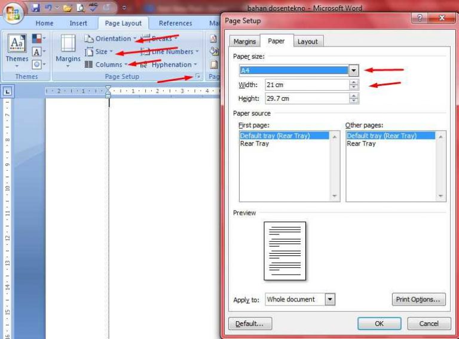Viewport: 459px width, 339px height.
Task: Open the Hyphenation dropdown
Action: (169, 64)
